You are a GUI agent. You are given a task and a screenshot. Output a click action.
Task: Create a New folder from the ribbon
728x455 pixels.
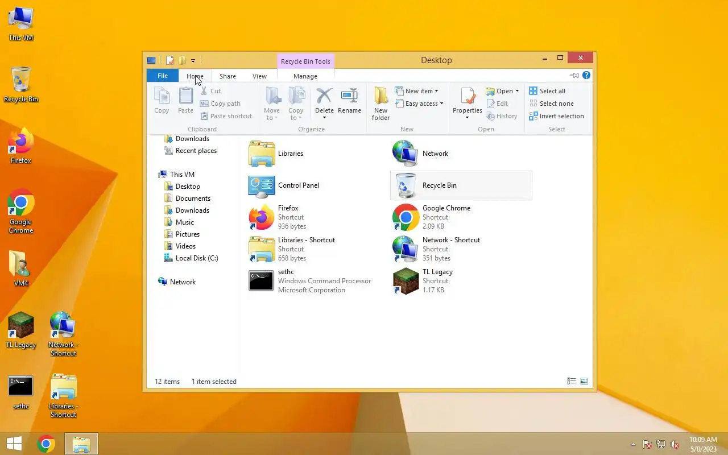pyautogui.click(x=380, y=104)
